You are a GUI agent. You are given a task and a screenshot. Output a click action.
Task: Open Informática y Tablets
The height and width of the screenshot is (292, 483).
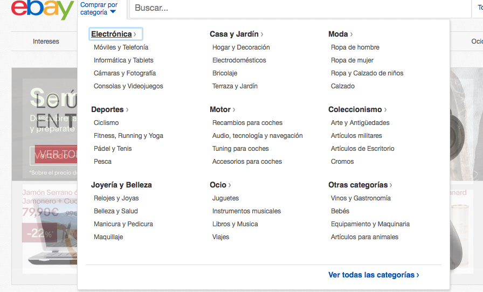click(x=123, y=60)
